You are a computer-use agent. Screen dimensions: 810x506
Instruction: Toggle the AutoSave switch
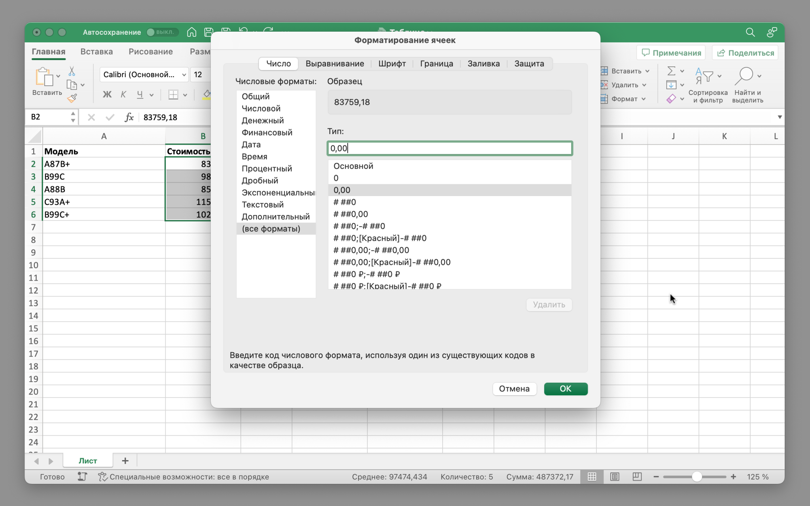(x=162, y=32)
